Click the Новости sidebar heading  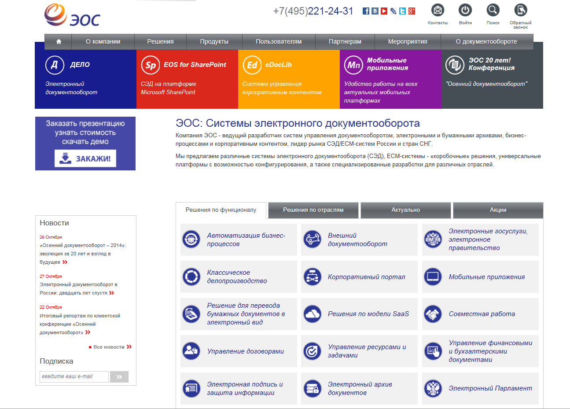(x=54, y=223)
